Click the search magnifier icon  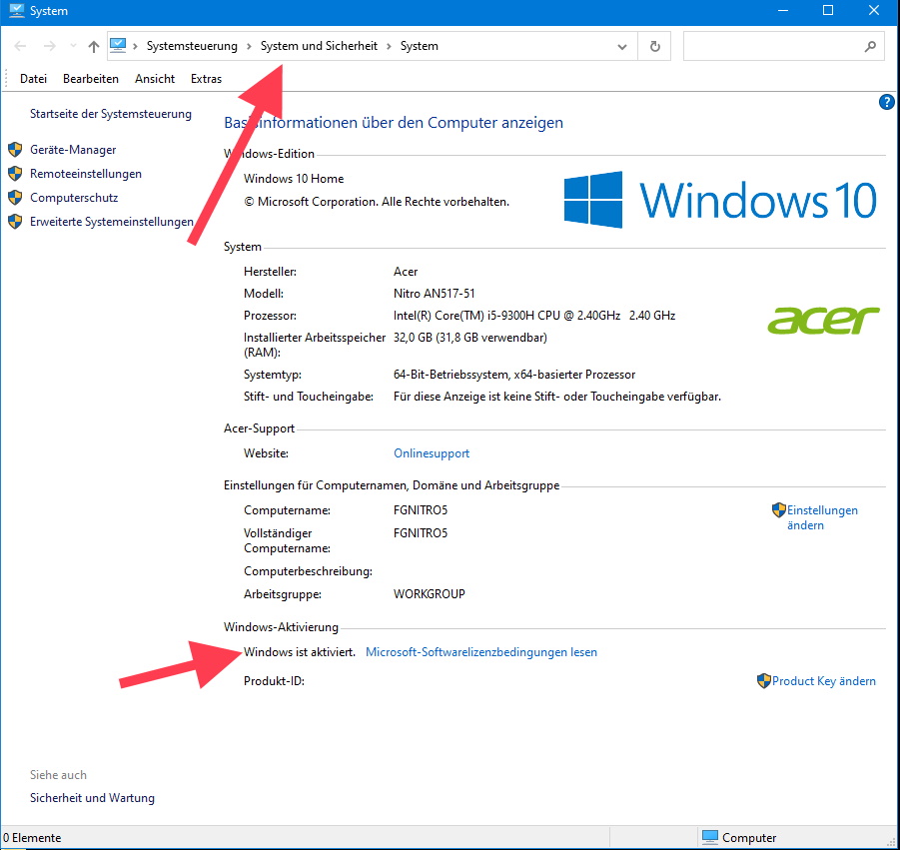coord(870,46)
